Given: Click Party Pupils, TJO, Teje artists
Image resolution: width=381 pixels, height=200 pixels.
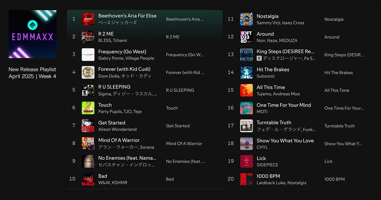Looking at the screenshot, I should pyautogui.click(x=120, y=111).
